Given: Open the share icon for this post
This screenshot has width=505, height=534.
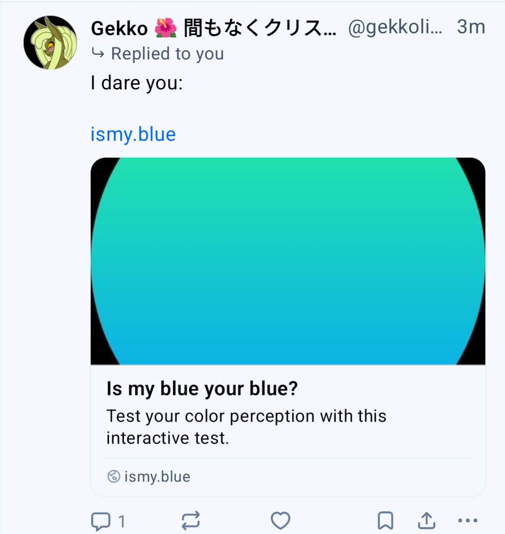Looking at the screenshot, I should click(x=426, y=520).
